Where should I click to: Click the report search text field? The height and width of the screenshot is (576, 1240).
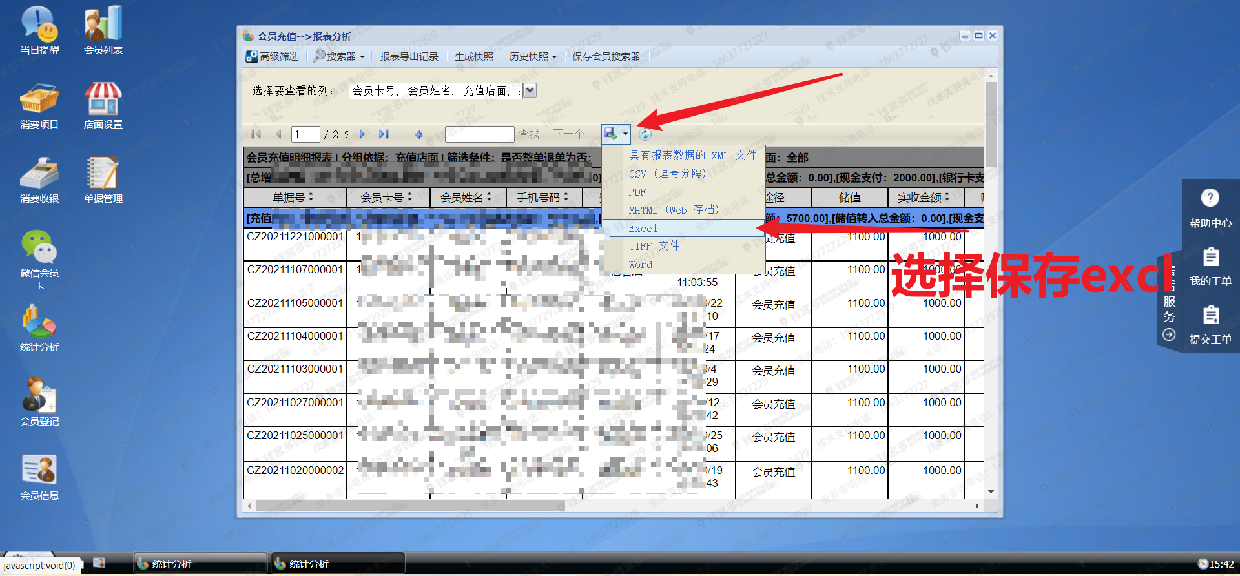[x=479, y=134]
